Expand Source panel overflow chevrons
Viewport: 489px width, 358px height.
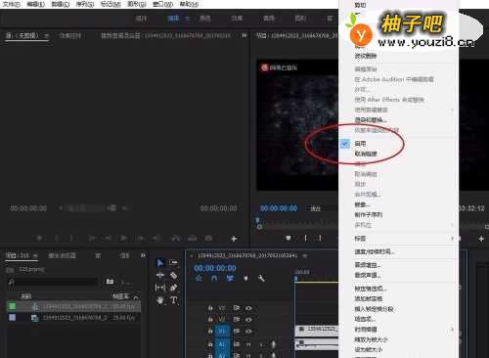tap(244, 35)
